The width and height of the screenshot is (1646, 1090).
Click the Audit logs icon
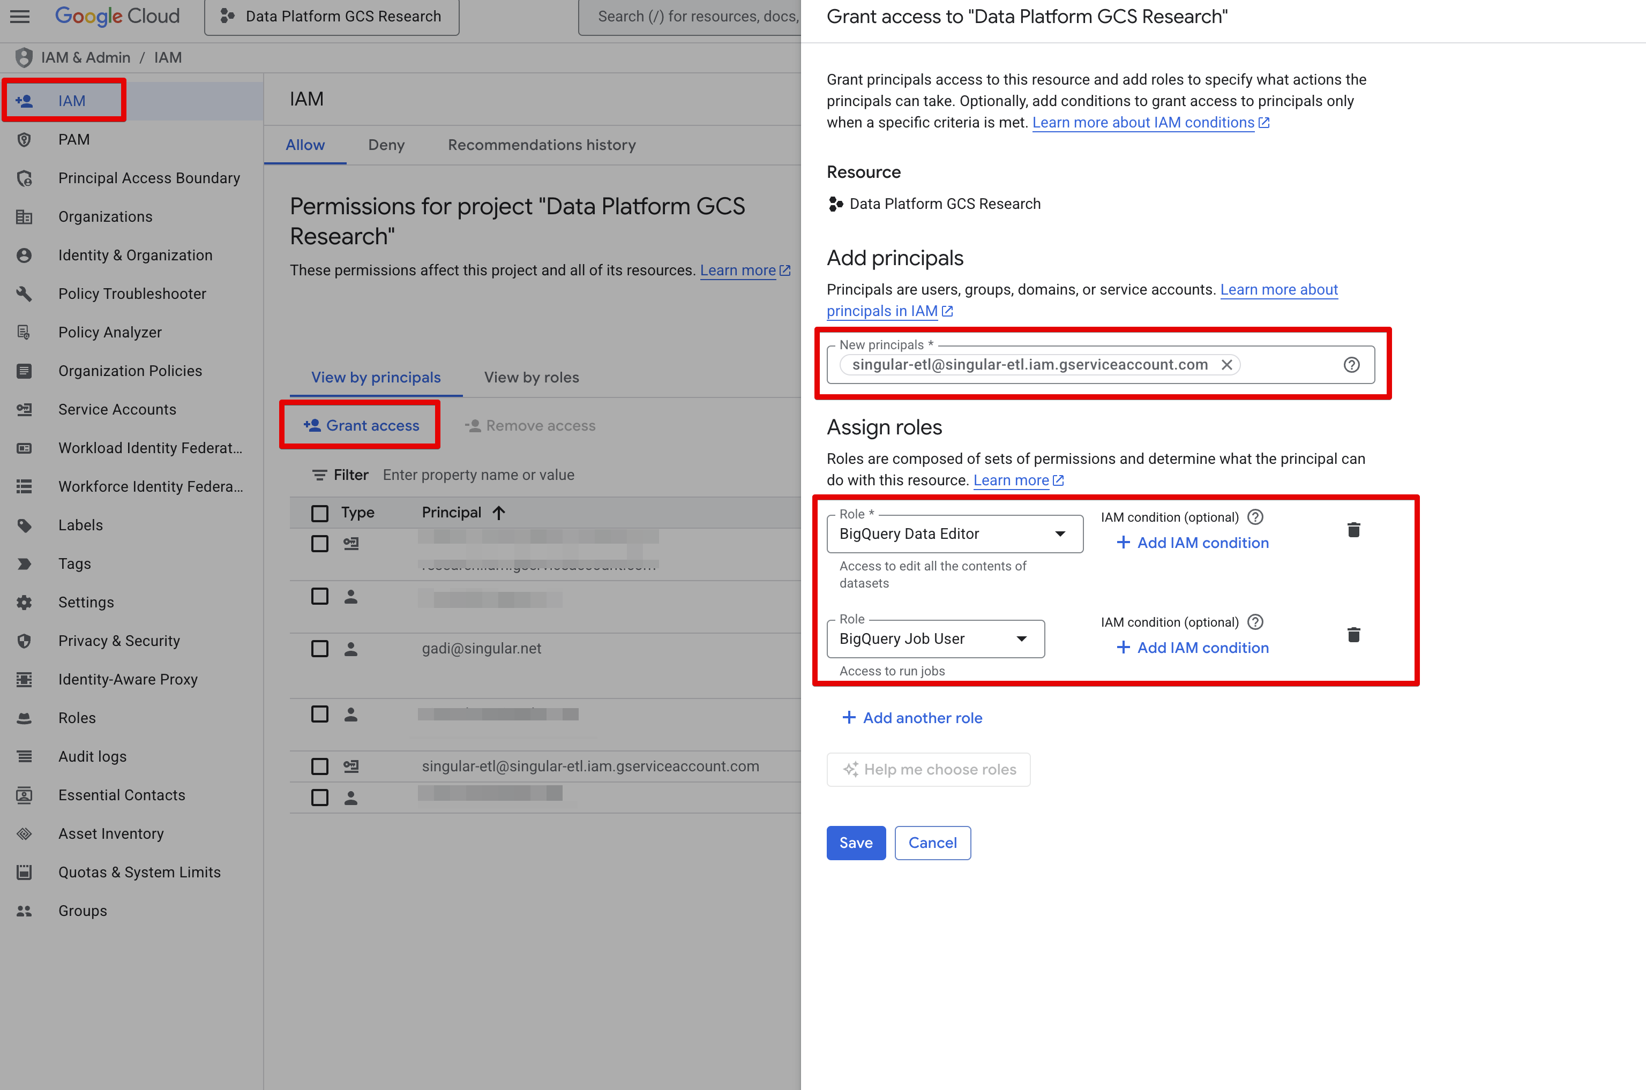pyautogui.click(x=24, y=756)
